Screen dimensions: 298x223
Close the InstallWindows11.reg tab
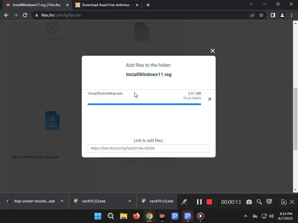click(x=68, y=5)
